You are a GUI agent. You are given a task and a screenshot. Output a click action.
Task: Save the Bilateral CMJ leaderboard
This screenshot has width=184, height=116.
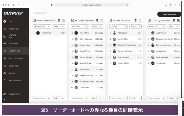coord(178,20)
